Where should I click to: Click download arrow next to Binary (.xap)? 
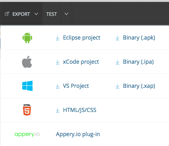click(117, 86)
